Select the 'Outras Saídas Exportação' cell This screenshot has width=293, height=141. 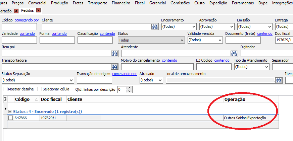[251, 118]
